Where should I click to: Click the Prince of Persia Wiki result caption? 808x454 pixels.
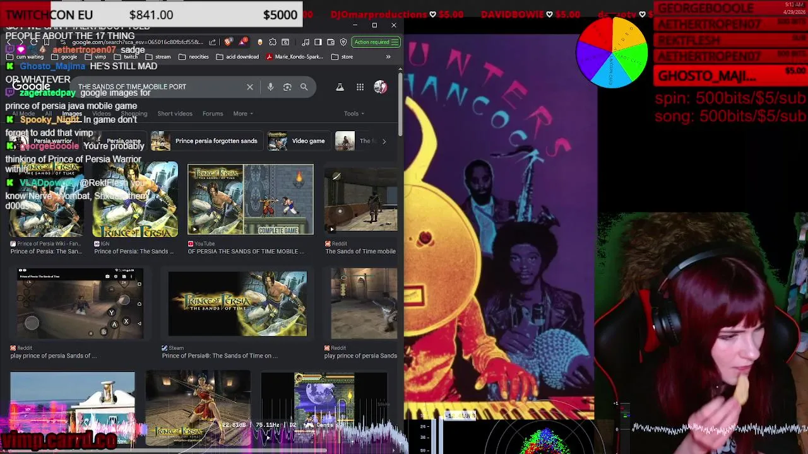[x=46, y=251]
